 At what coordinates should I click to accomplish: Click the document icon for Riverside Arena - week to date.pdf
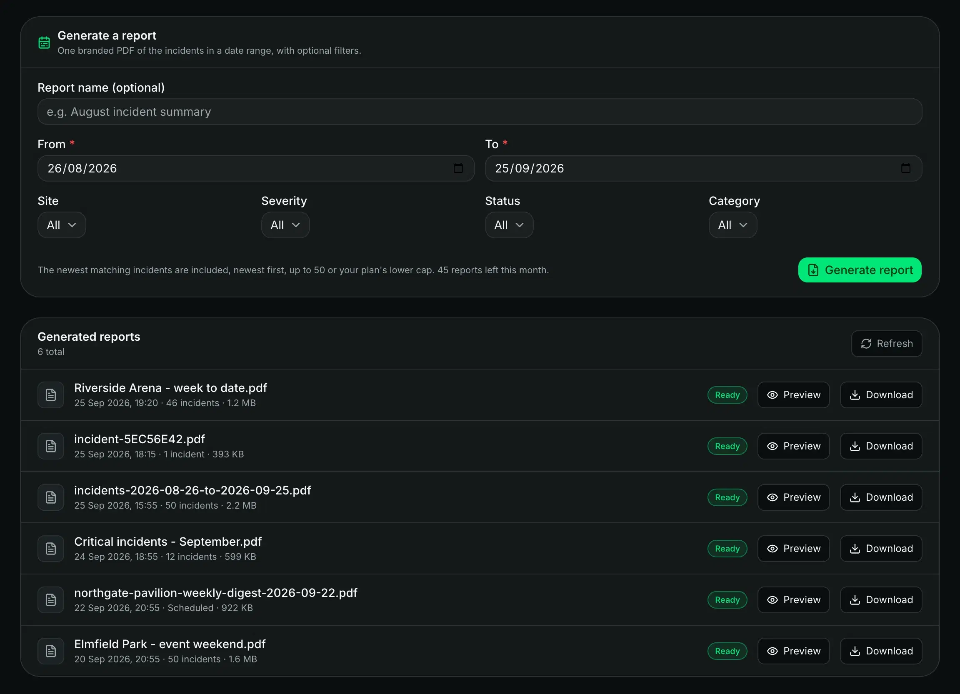51,395
